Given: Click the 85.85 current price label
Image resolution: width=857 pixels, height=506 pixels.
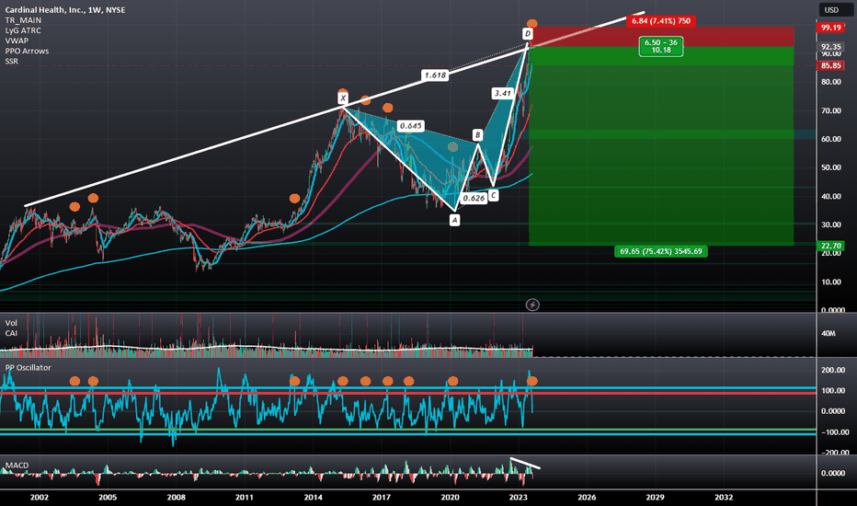Looking at the screenshot, I should click(830, 65).
